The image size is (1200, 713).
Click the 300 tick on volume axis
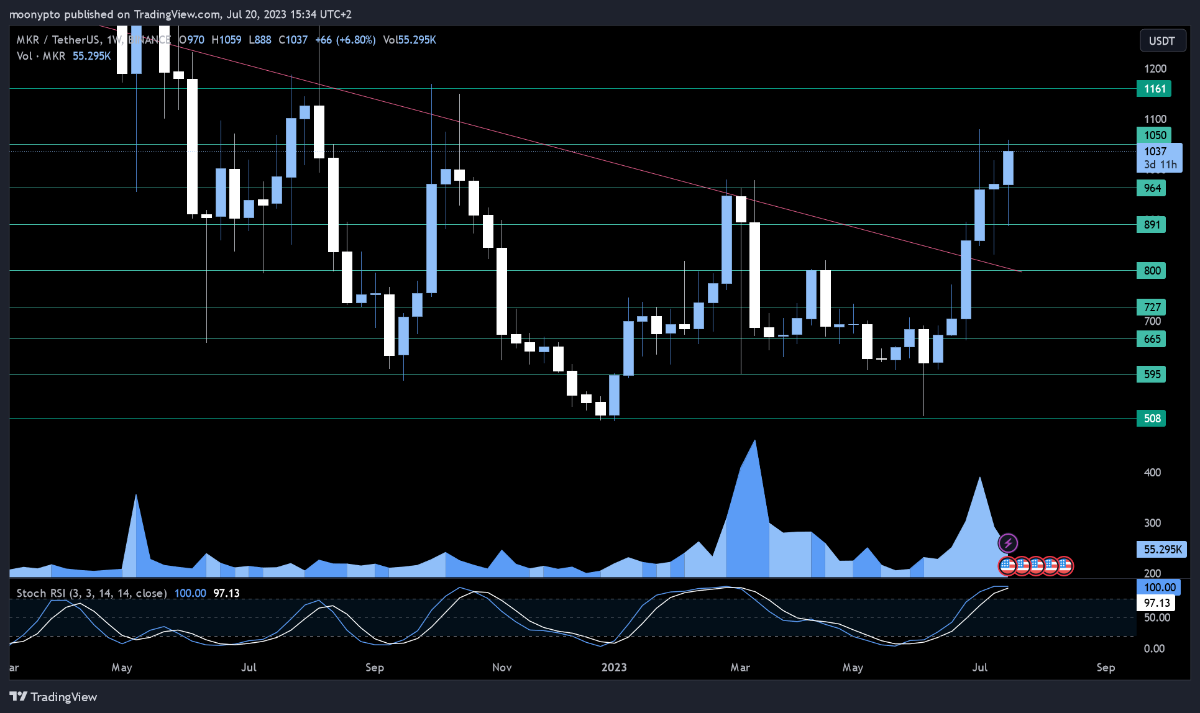click(x=1153, y=523)
